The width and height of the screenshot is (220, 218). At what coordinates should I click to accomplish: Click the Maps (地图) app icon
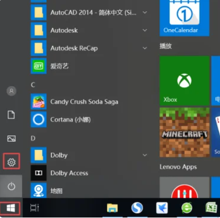pyautogui.click(x=38, y=190)
